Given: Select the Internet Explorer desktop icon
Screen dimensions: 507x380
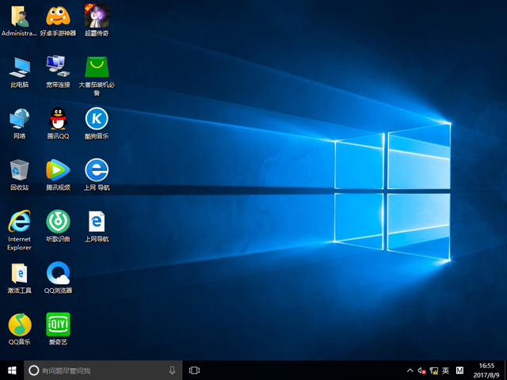Looking at the screenshot, I should pyautogui.click(x=19, y=221).
